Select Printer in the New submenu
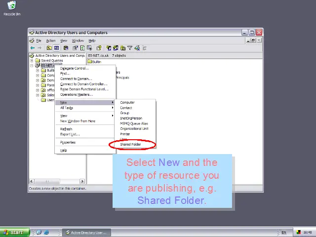316x237 pixels. click(135, 134)
